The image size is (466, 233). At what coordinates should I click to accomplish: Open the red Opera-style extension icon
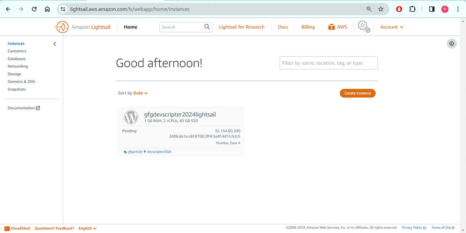coord(399,9)
